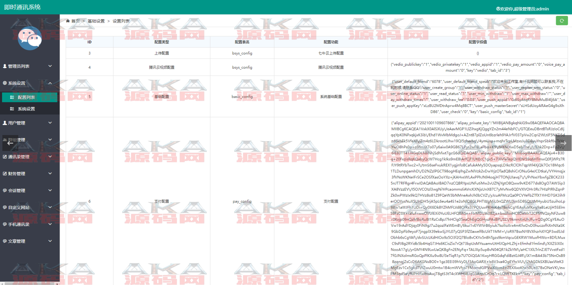Image resolution: width=572 pixels, height=285 pixels.
Task: Collapse the 系统设置 section chevron
Action: tap(50, 83)
